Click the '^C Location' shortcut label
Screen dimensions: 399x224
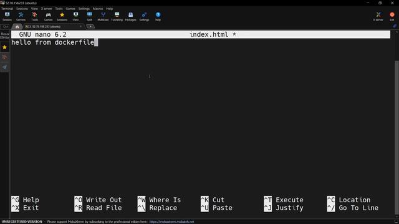coord(349,200)
